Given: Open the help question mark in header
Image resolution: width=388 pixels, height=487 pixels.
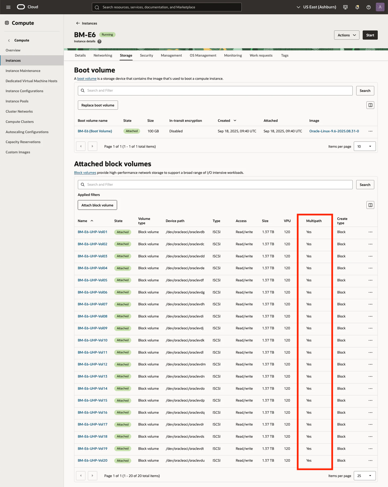Looking at the screenshot, I should [369, 7].
